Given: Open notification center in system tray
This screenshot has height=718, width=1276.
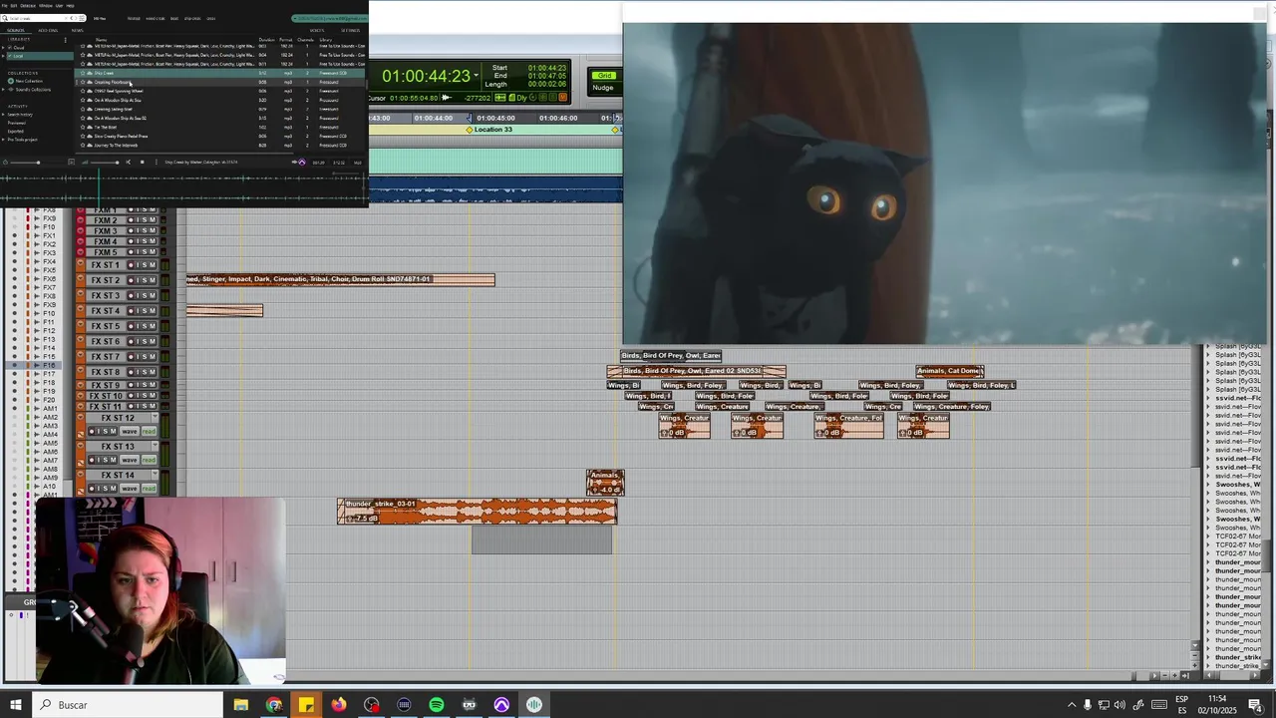Looking at the screenshot, I should [1255, 705].
